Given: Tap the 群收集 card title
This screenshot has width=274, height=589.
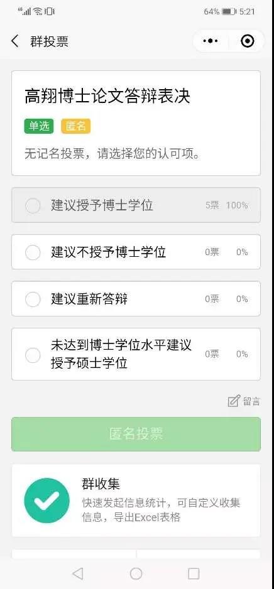Looking at the screenshot, I should point(101,484).
